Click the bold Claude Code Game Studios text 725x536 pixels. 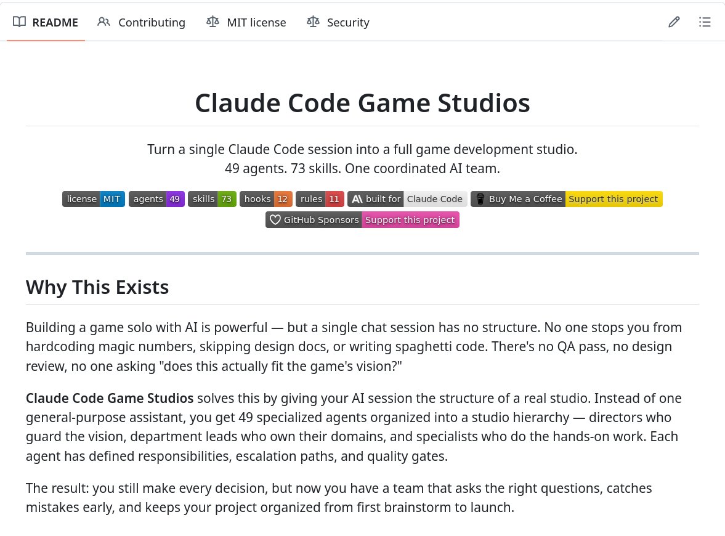click(110, 398)
